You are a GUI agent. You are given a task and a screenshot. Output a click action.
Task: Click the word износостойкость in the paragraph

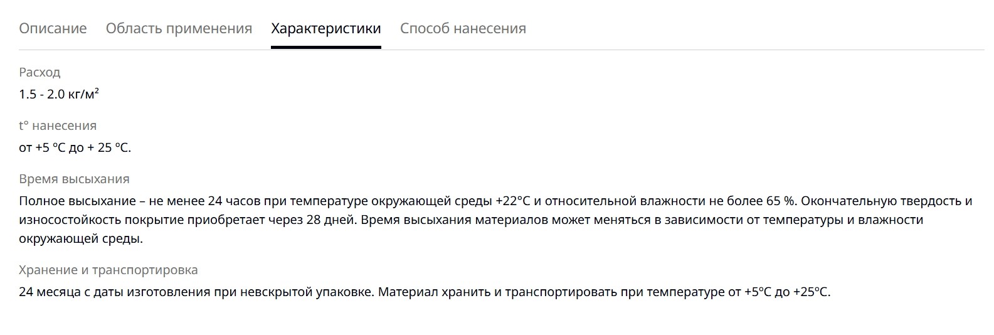point(70,220)
